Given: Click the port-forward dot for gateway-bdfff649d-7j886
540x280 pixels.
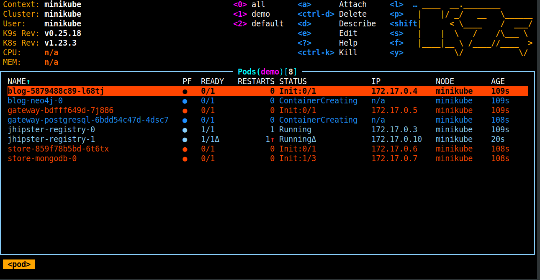Looking at the screenshot, I should (x=185, y=111).
